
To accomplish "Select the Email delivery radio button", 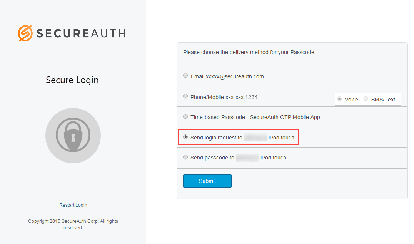I will click(x=186, y=76).
